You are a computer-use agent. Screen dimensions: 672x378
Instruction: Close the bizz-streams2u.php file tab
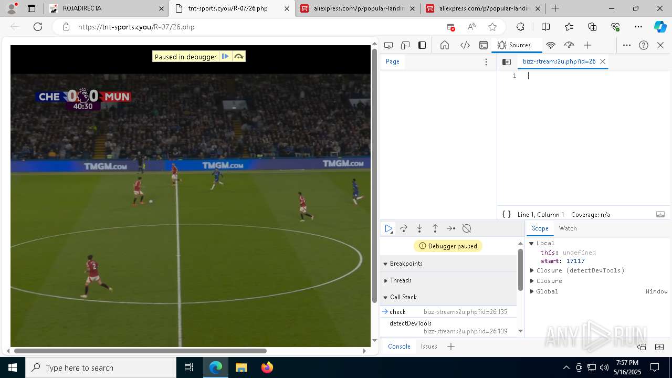pos(603,61)
